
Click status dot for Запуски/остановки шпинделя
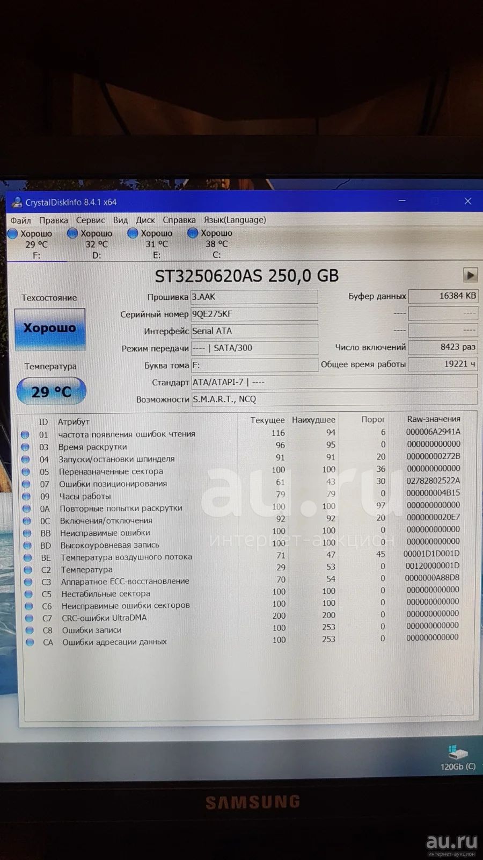coord(25,459)
